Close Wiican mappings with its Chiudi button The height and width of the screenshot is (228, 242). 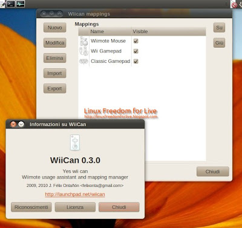[213, 171]
